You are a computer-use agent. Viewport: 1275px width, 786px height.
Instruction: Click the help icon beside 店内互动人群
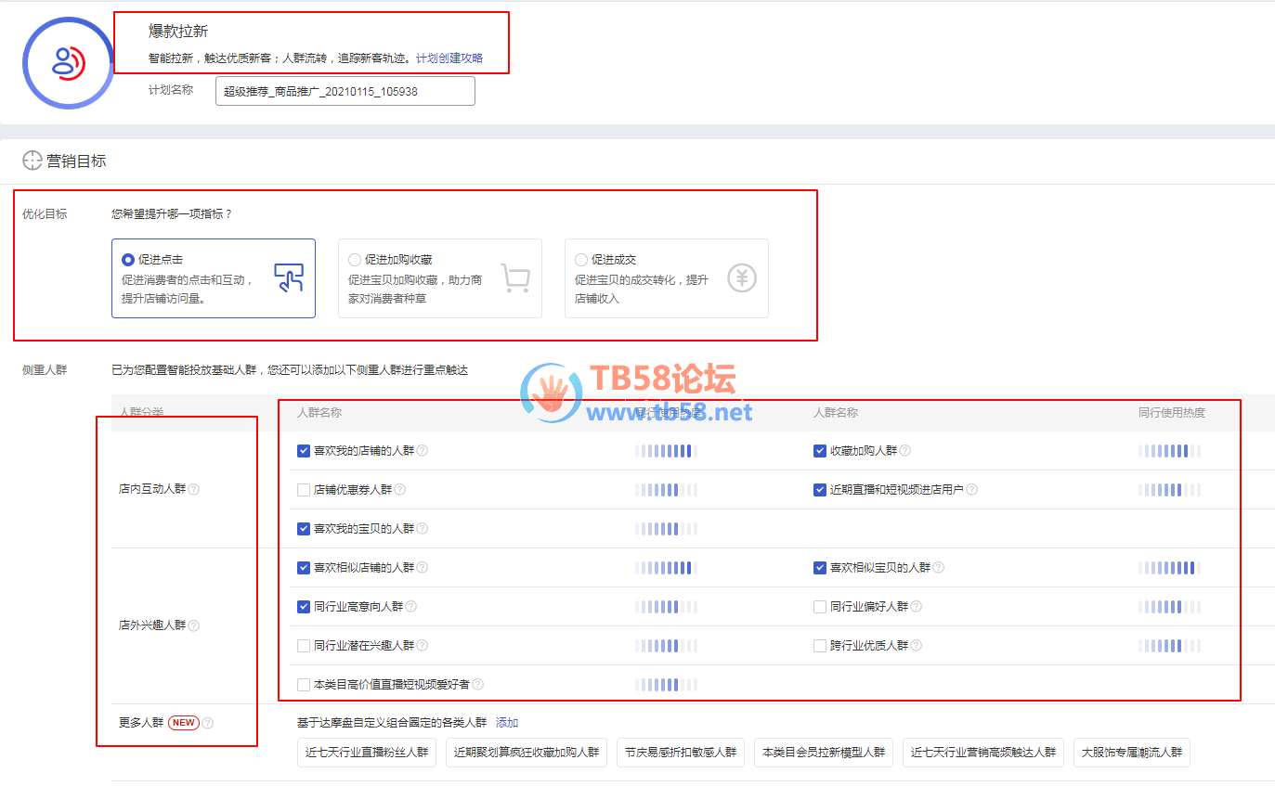pyautogui.click(x=194, y=490)
